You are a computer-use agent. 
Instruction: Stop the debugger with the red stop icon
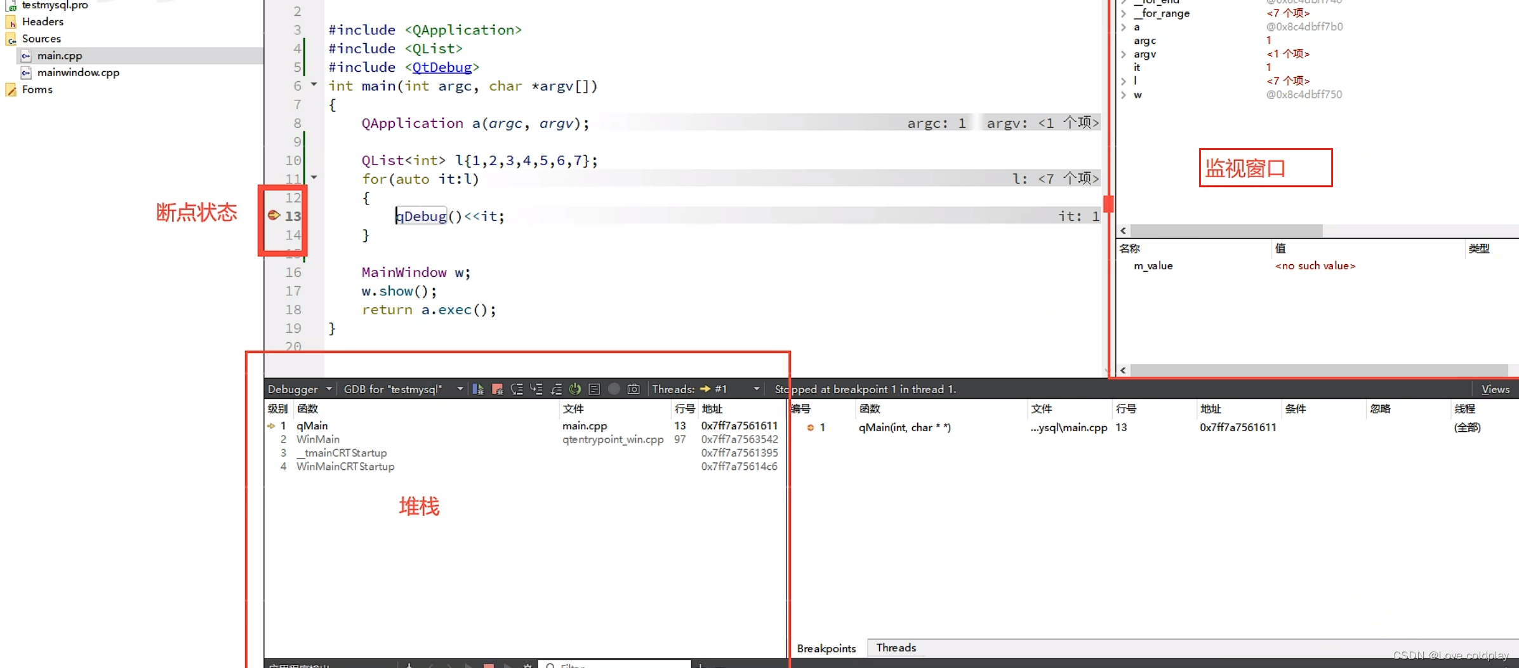[498, 389]
